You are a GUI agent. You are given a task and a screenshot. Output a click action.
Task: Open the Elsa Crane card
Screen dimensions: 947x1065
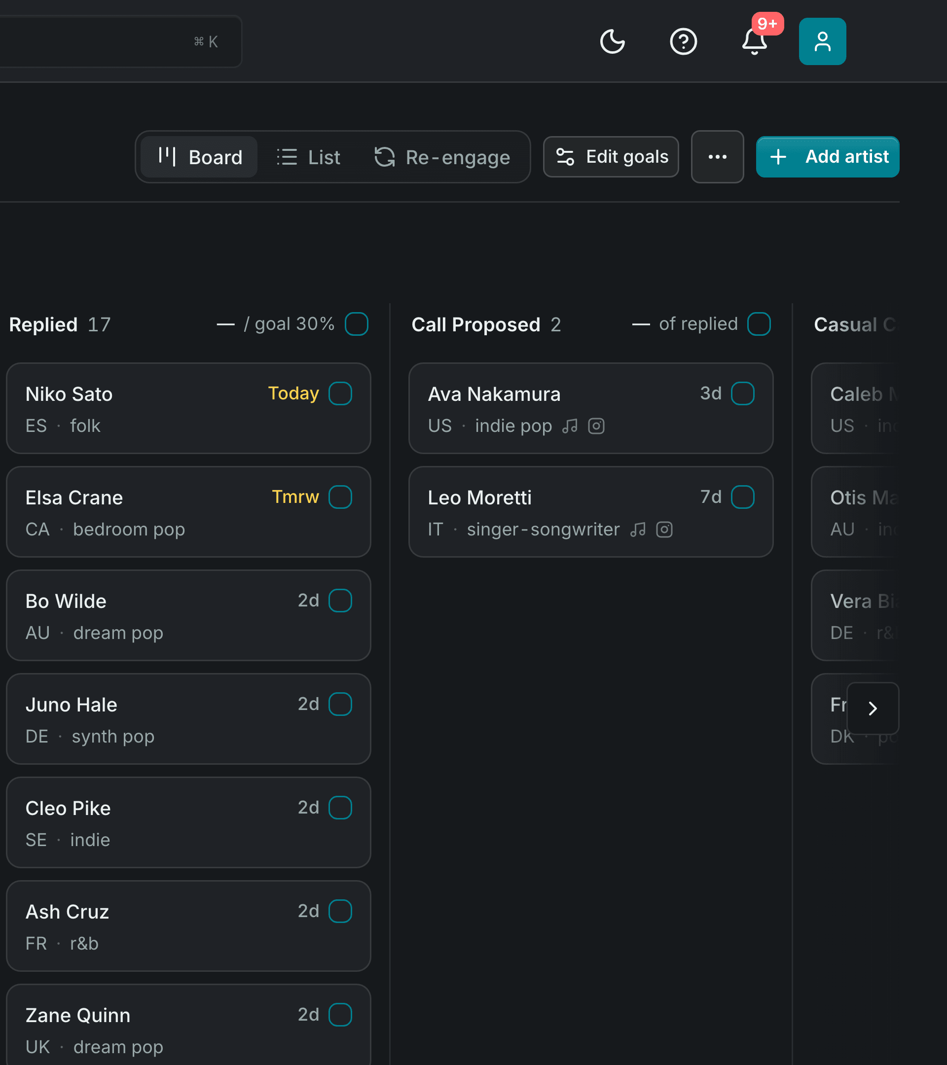[189, 512]
